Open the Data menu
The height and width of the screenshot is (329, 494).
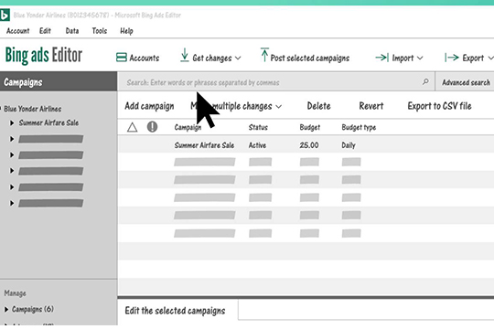72,31
